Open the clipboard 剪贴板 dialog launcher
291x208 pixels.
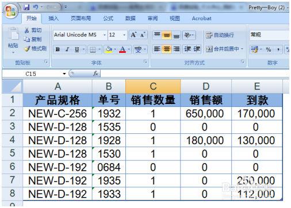[x=45, y=61]
